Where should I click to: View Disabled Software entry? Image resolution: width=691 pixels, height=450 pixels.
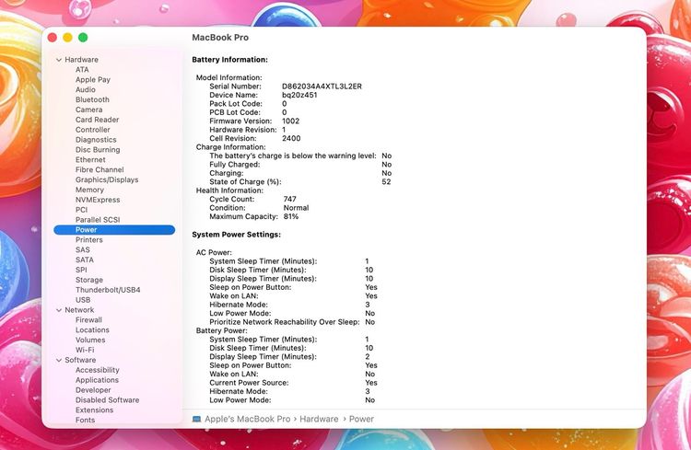tap(107, 400)
